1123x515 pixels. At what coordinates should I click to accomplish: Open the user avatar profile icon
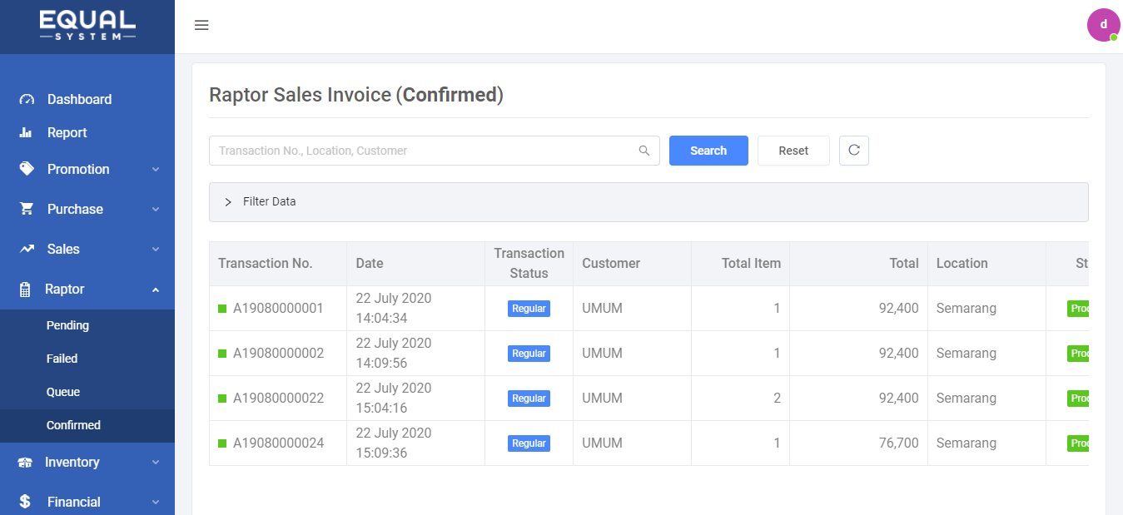point(1103,25)
